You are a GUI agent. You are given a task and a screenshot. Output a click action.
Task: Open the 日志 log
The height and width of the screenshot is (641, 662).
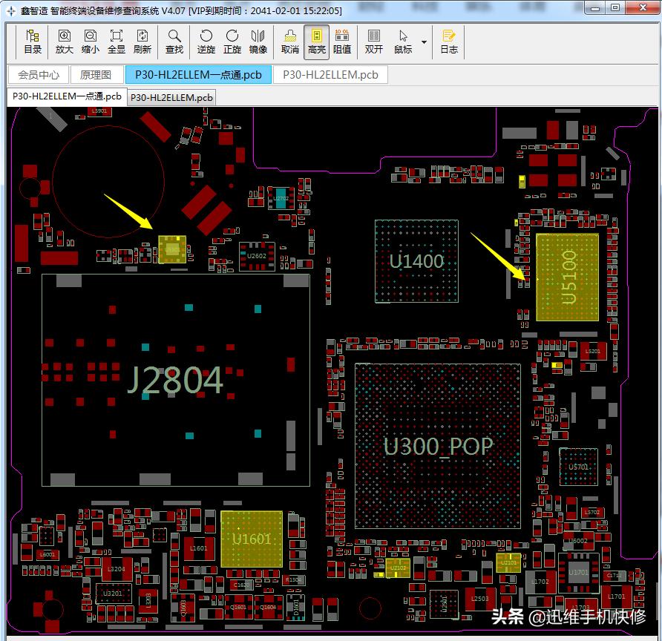(x=448, y=42)
